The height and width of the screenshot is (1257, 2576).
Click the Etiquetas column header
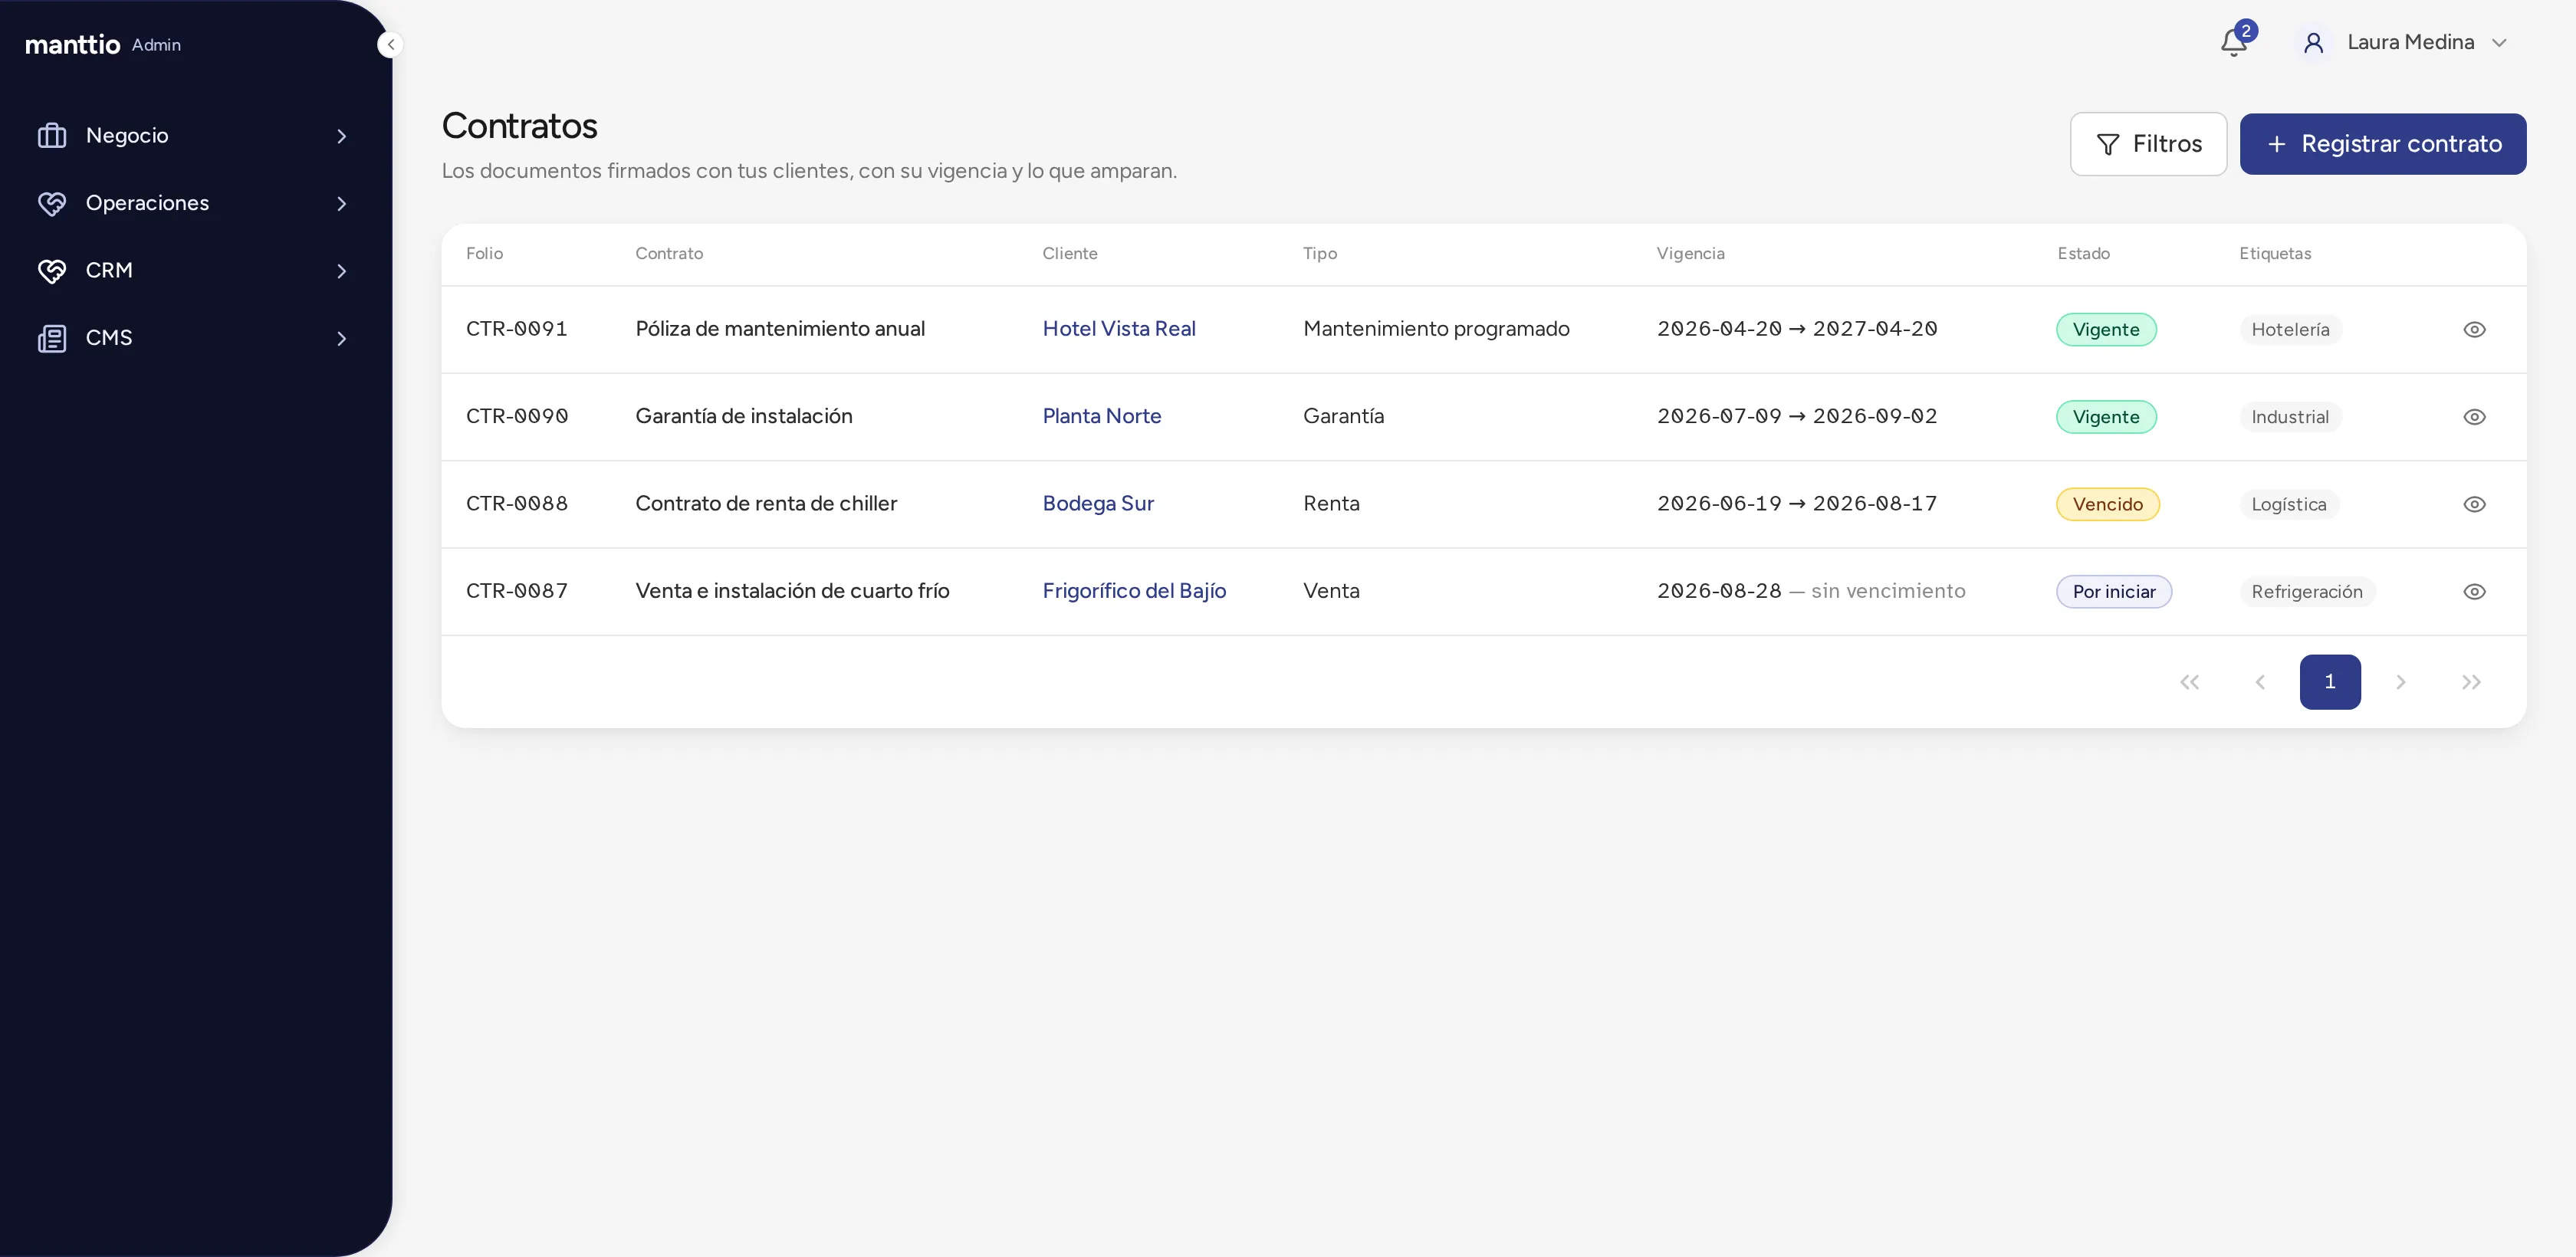pyautogui.click(x=2275, y=254)
